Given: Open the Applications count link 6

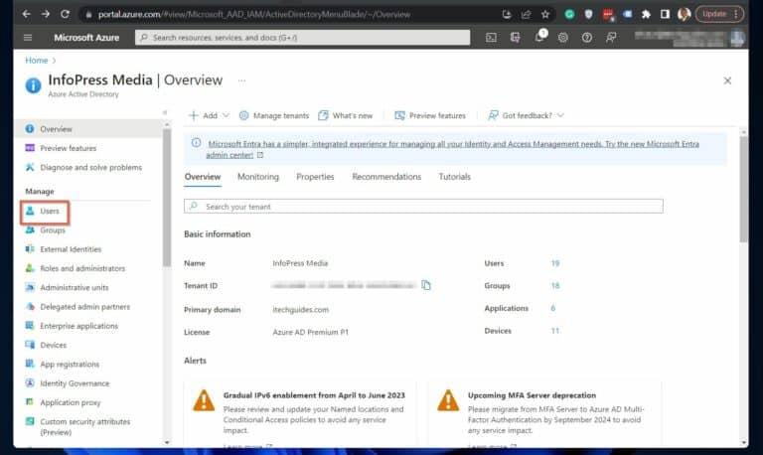Looking at the screenshot, I should [552, 308].
